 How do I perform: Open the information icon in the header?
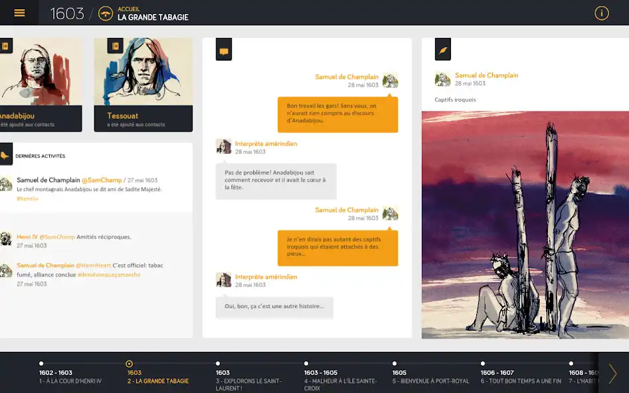[x=601, y=13]
